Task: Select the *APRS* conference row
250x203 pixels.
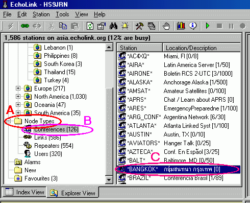Action: click(x=179, y=100)
